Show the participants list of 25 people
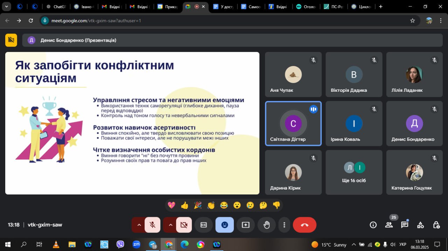Viewport: 448px width, 251px height. [389, 225]
